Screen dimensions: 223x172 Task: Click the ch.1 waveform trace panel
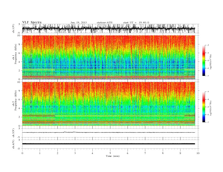coord(111,28)
